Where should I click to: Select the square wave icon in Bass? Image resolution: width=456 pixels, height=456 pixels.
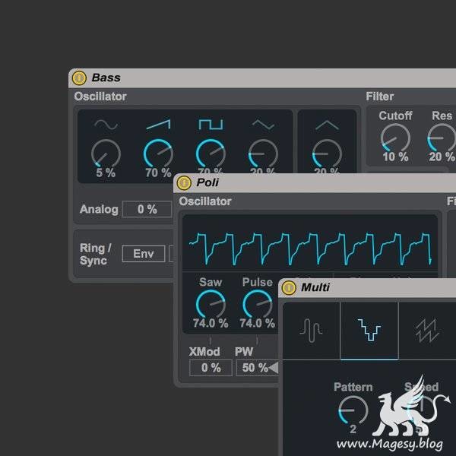[x=211, y=124]
